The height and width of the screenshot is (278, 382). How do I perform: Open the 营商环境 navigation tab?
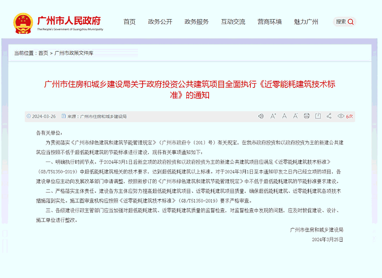[270, 22]
